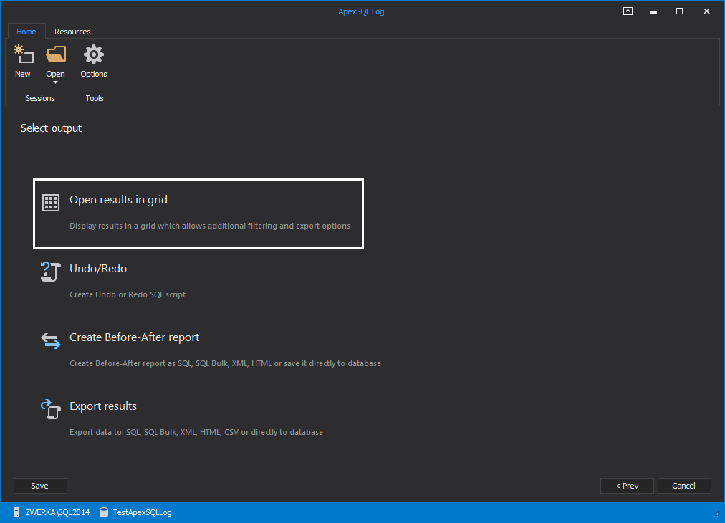Expand the Open dropdown arrow

tap(55, 82)
